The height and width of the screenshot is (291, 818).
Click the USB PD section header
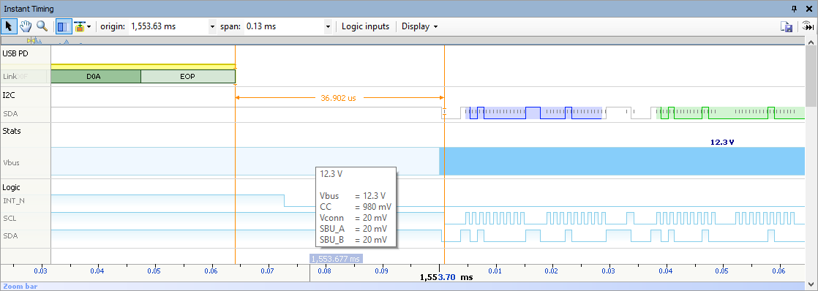[x=15, y=53]
